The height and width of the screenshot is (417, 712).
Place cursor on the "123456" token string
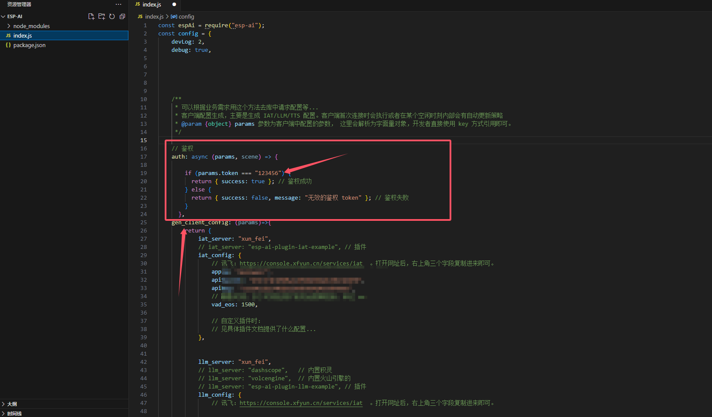tap(268, 173)
